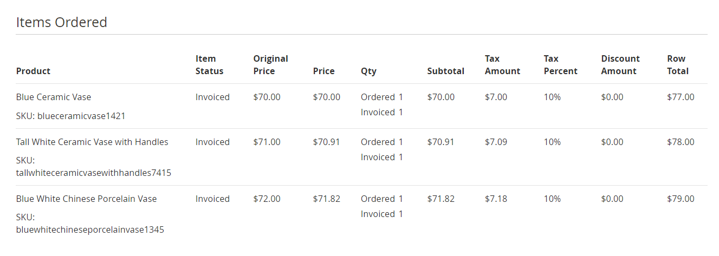Click the Qty column header

(368, 71)
